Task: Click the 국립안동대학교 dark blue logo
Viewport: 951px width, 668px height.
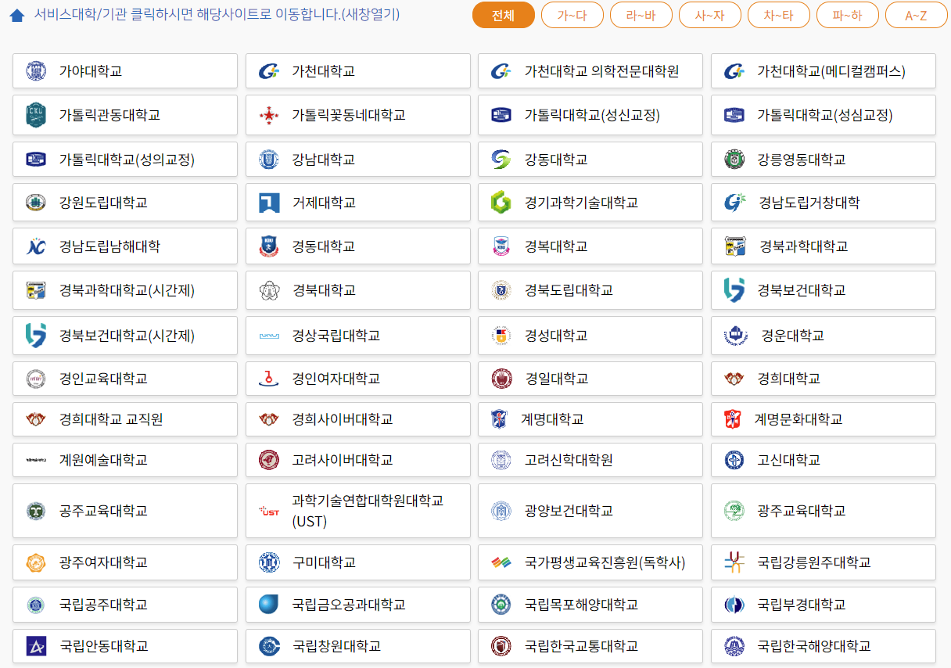Action: (x=36, y=646)
